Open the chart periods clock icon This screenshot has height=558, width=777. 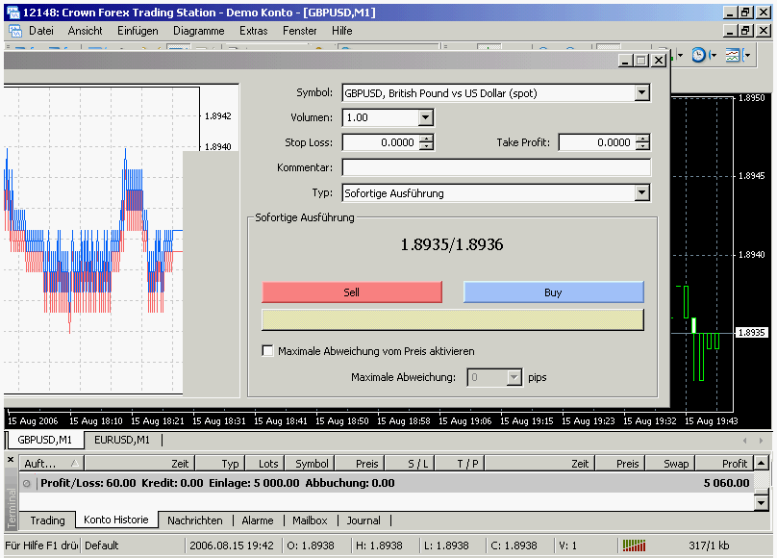pyautogui.click(x=698, y=56)
